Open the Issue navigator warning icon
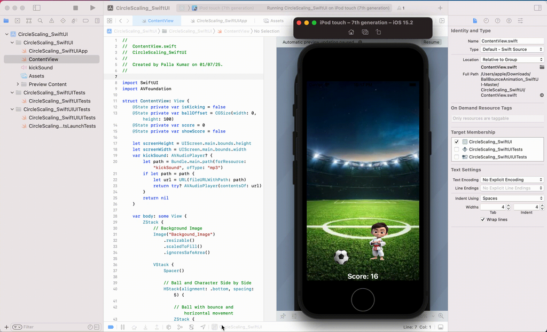The width and height of the screenshot is (547, 332). (x=52, y=21)
